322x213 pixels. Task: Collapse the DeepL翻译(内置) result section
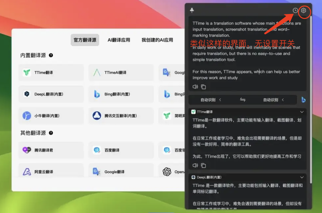pyautogui.click(x=302, y=177)
